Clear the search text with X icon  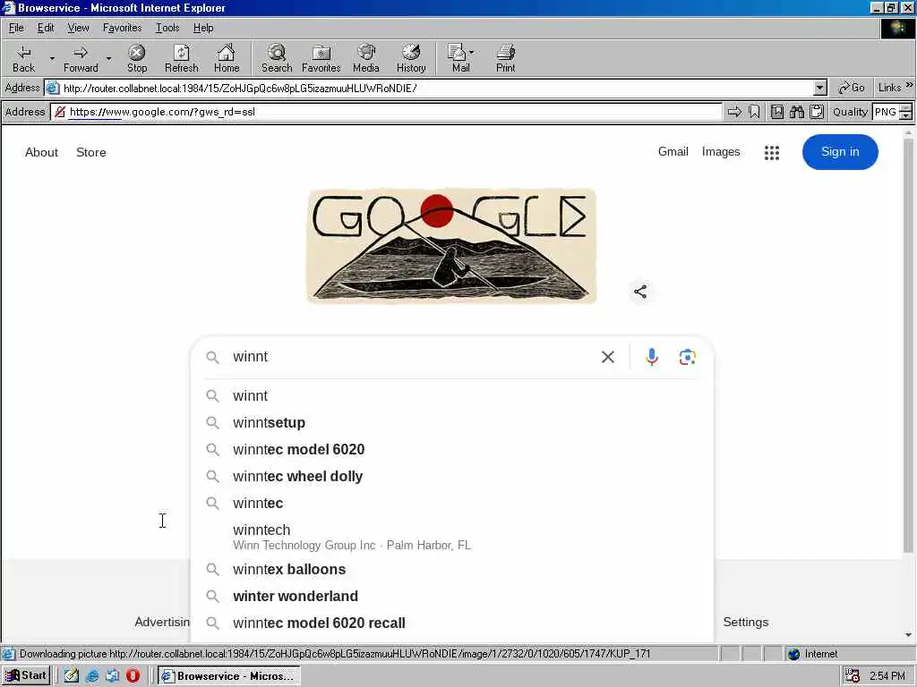click(x=608, y=357)
